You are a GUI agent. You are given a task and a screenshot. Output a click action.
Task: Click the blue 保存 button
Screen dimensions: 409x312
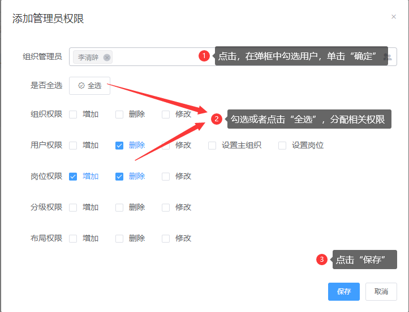pyautogui.click(x=344, y=292)
